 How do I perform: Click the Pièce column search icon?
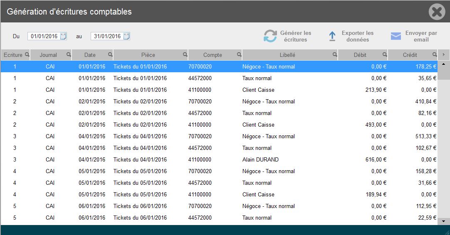tap(185, 54)
